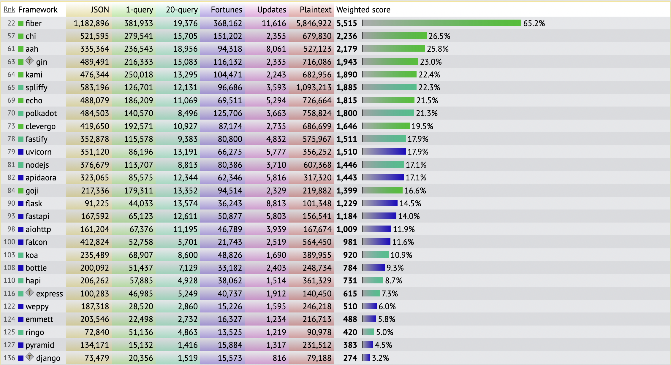Select the JSON column header
671x365 pixels.
(x=99, y=10)
